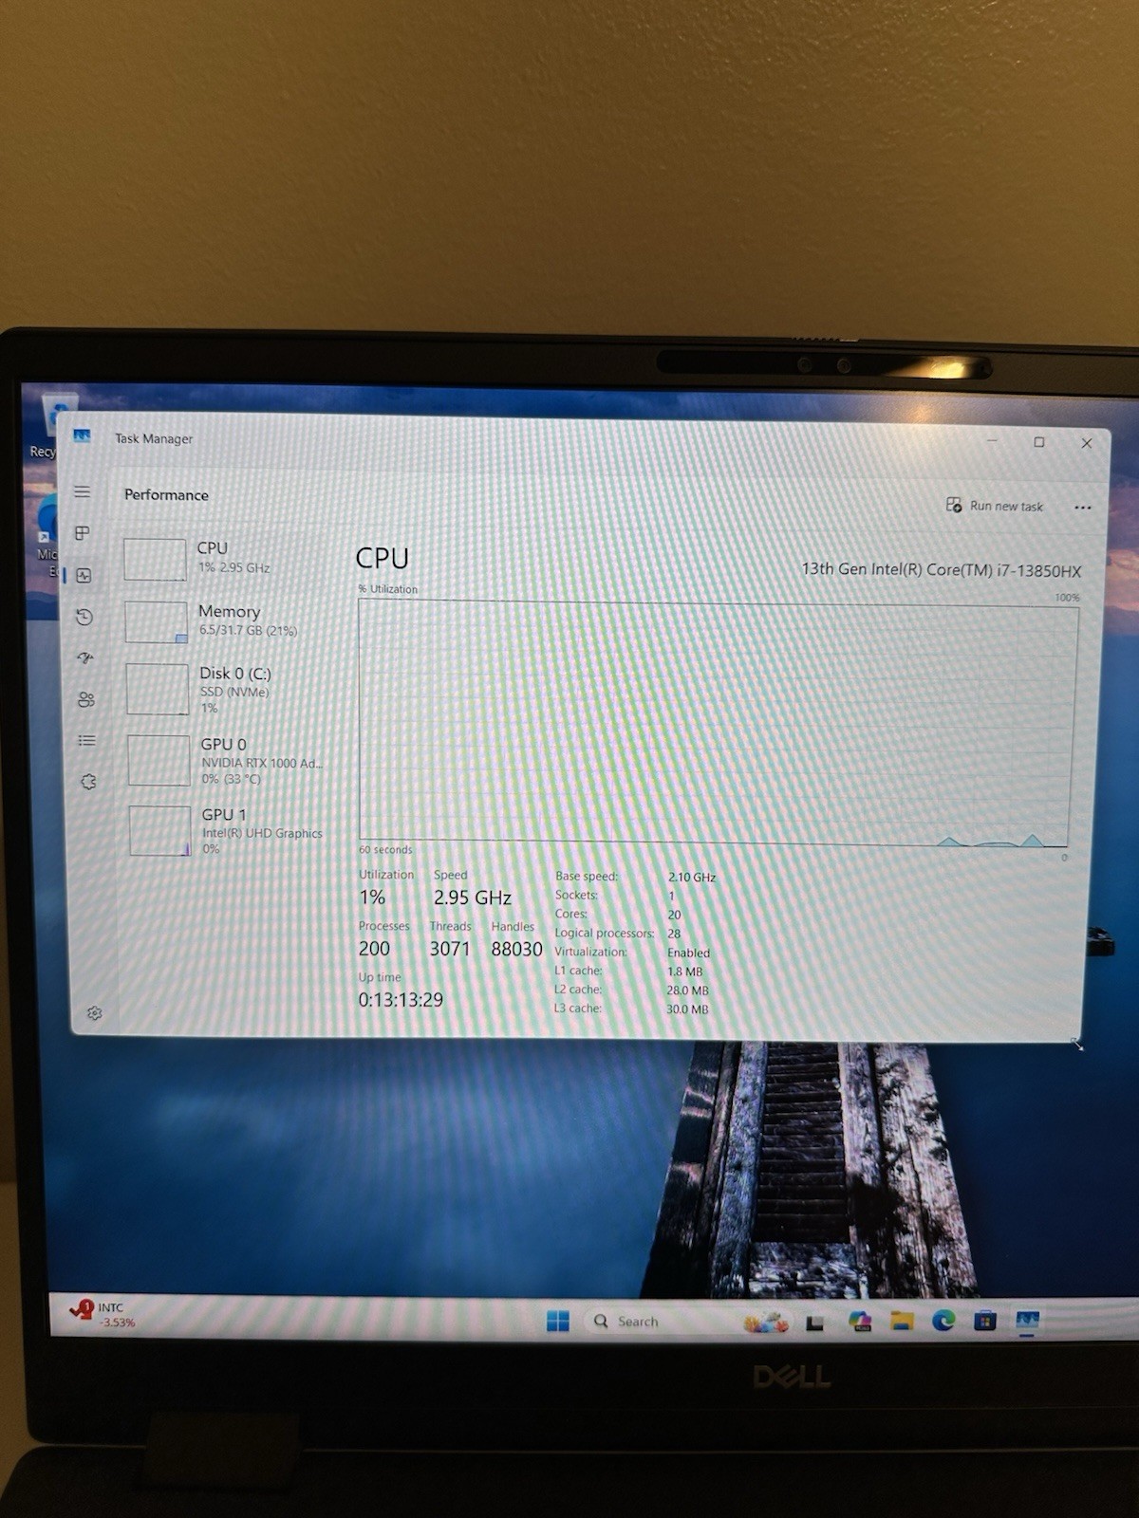Click the Task Manager title bar app icon
The width and height of the screenshot is (1139, 1518).
(x=83, y=436)
